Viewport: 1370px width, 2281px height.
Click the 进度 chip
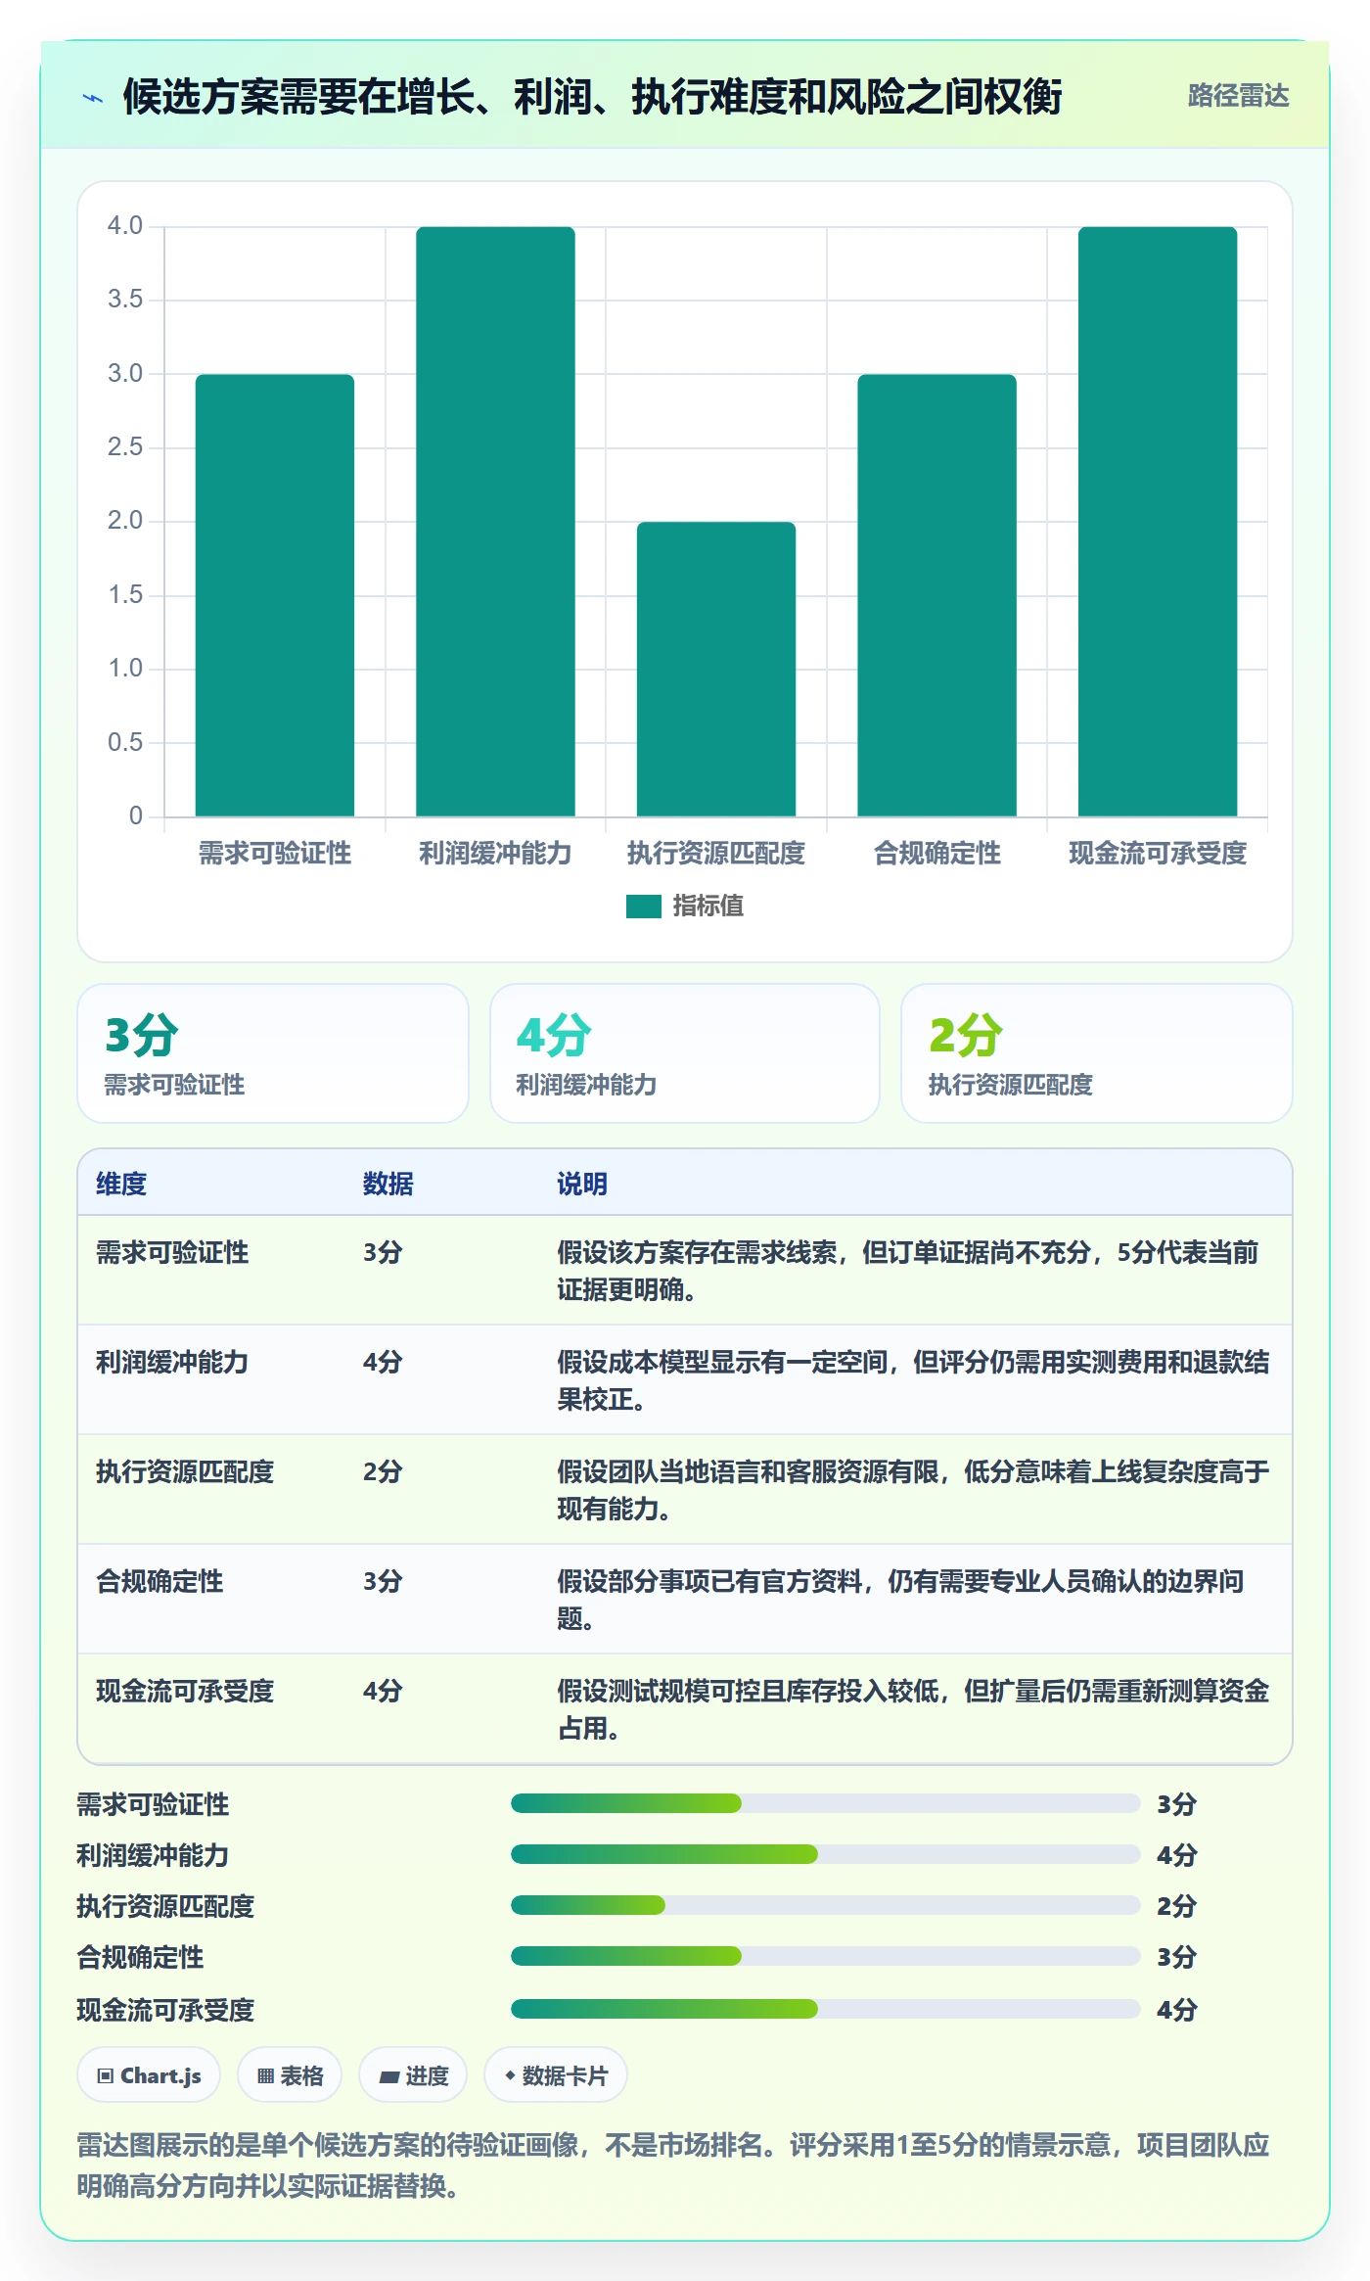point(413,2075)
